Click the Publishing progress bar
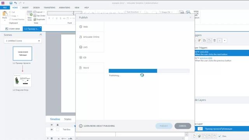This screenshot has height=140, width=249. point(149,71)
